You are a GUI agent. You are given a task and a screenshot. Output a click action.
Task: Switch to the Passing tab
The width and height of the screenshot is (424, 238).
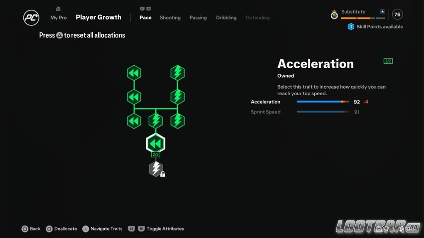click(198, 17)
